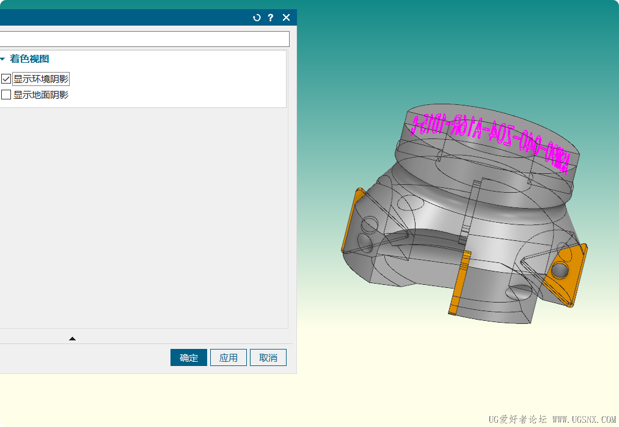Click the blue dialog title bar

tap(122, 18)
